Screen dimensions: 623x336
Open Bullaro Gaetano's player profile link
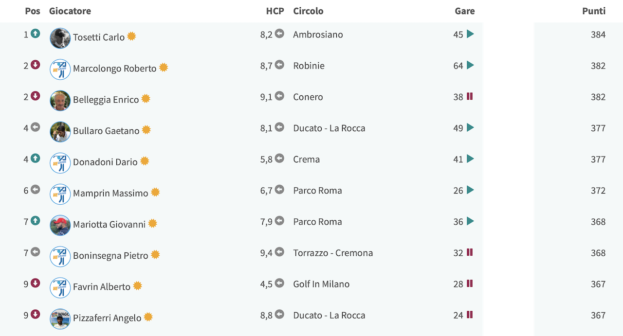click(106, 131)
